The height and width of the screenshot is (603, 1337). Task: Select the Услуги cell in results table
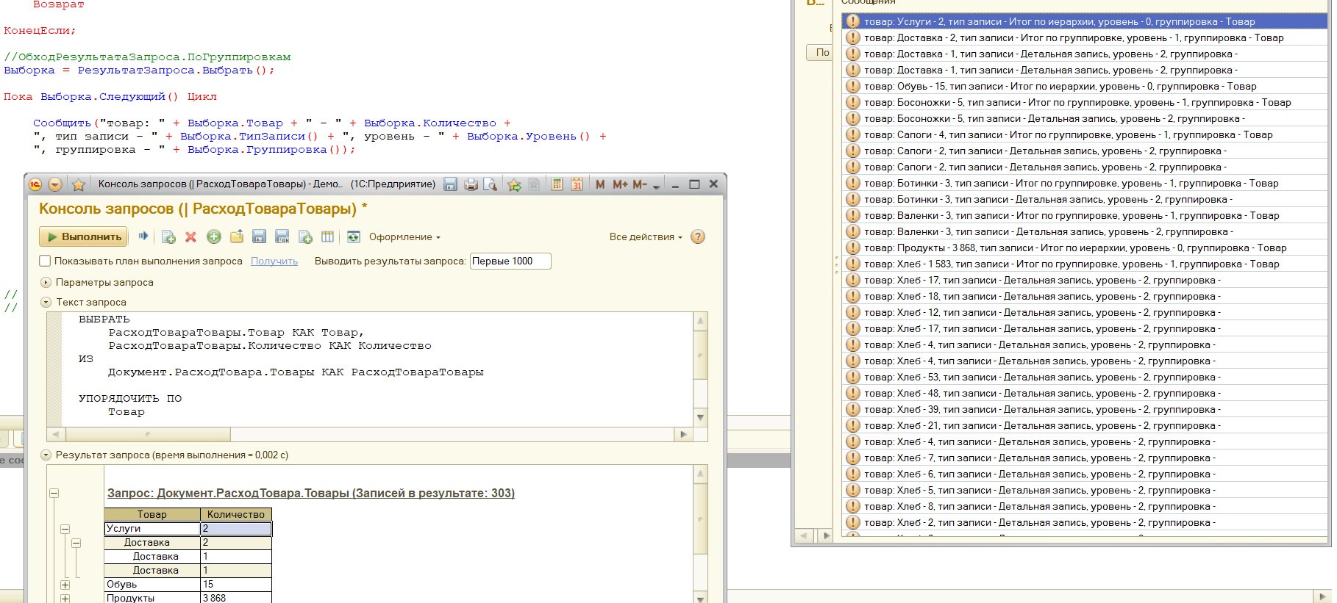[152, 528]
